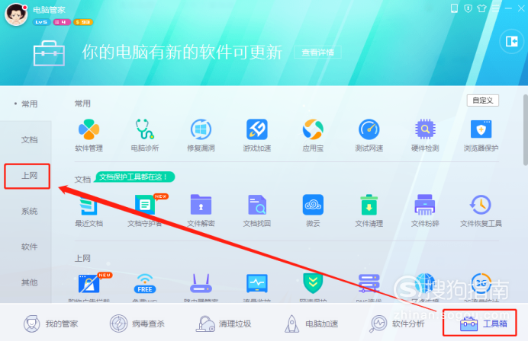Image resolution: width=528 pixels, height=341 pixels.
Task: Open the main menu hamburger icon
Action: 496,8
